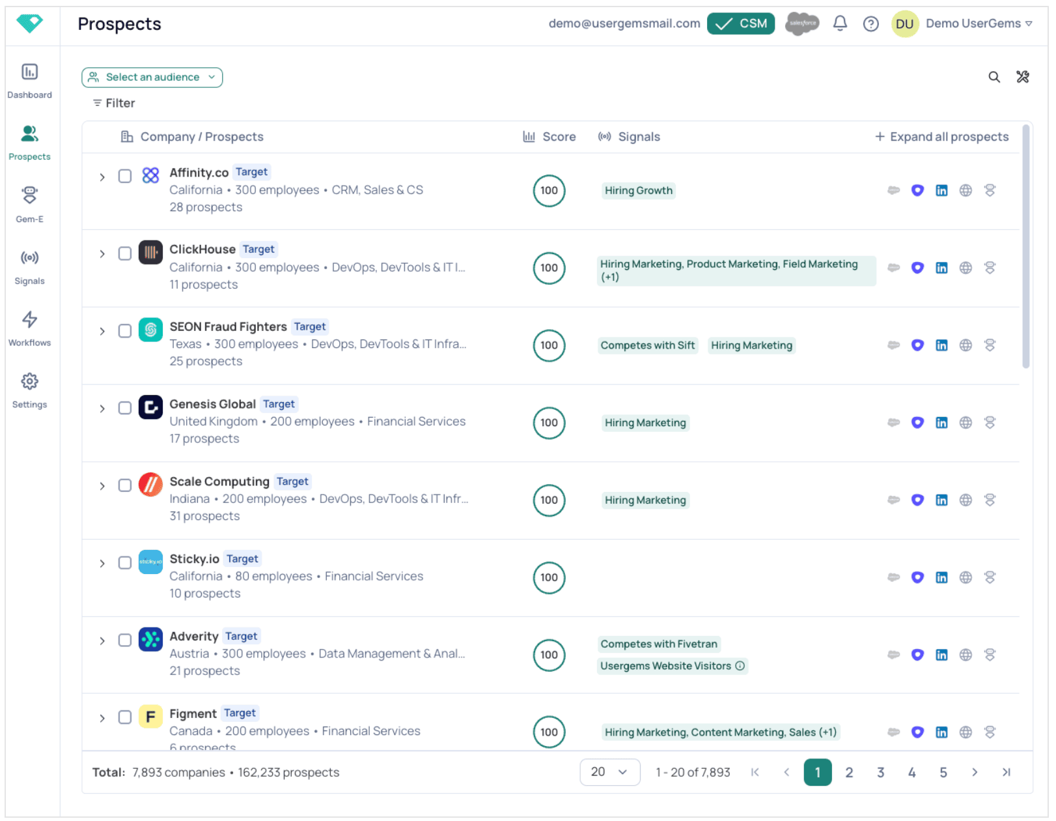
Task: Tick the Adverity company checkbox
Action: coord(125,641)
